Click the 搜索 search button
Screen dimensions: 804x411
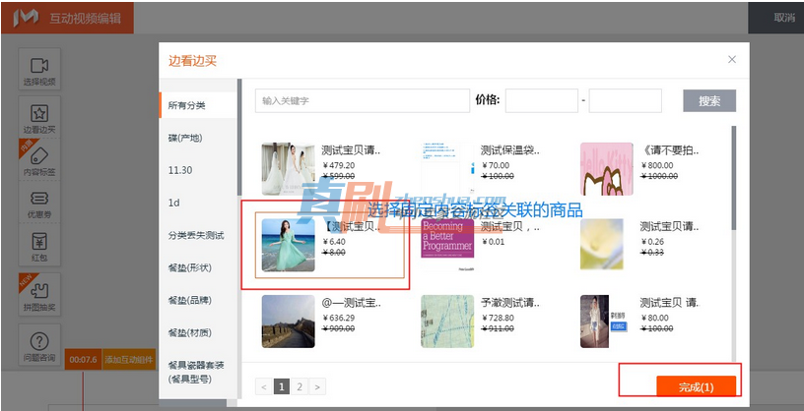[x=709, y=101]
